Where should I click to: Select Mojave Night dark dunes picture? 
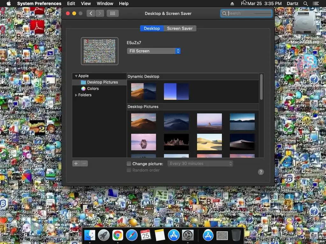click(176, 122)
